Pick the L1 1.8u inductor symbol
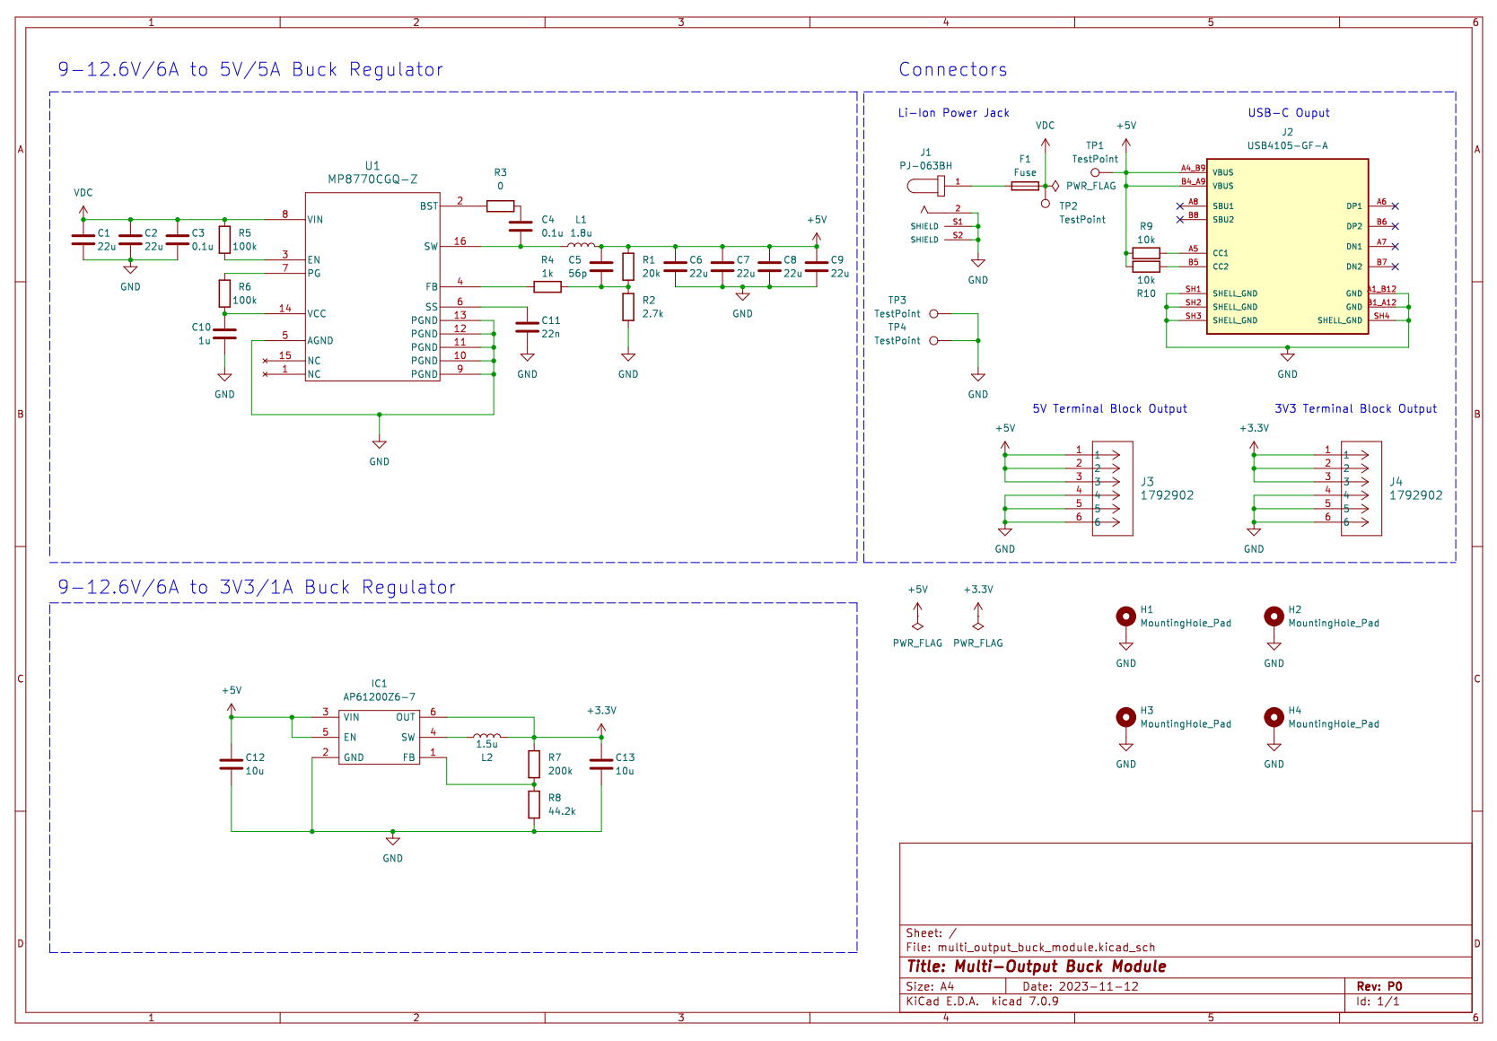 point(581,243)
